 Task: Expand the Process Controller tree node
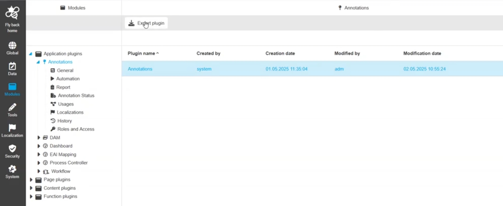pos(39,163)
